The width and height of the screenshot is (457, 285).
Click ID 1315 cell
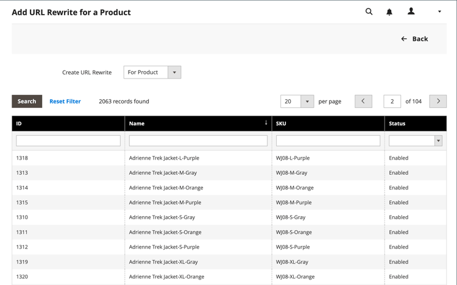click(68, 203)
